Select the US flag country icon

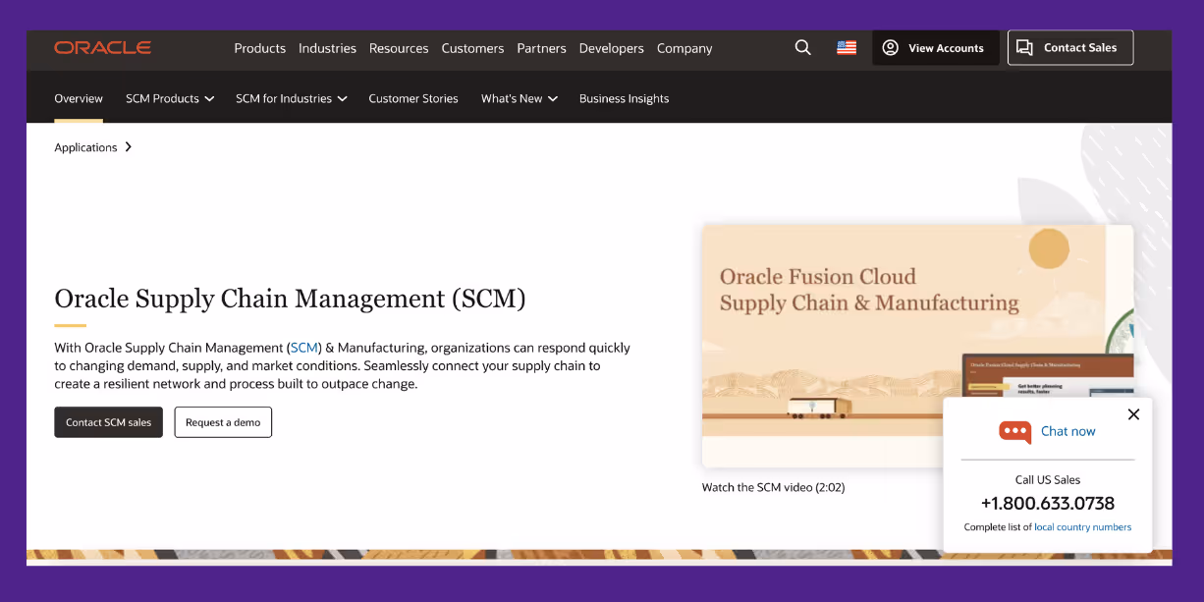coord(846,47)
